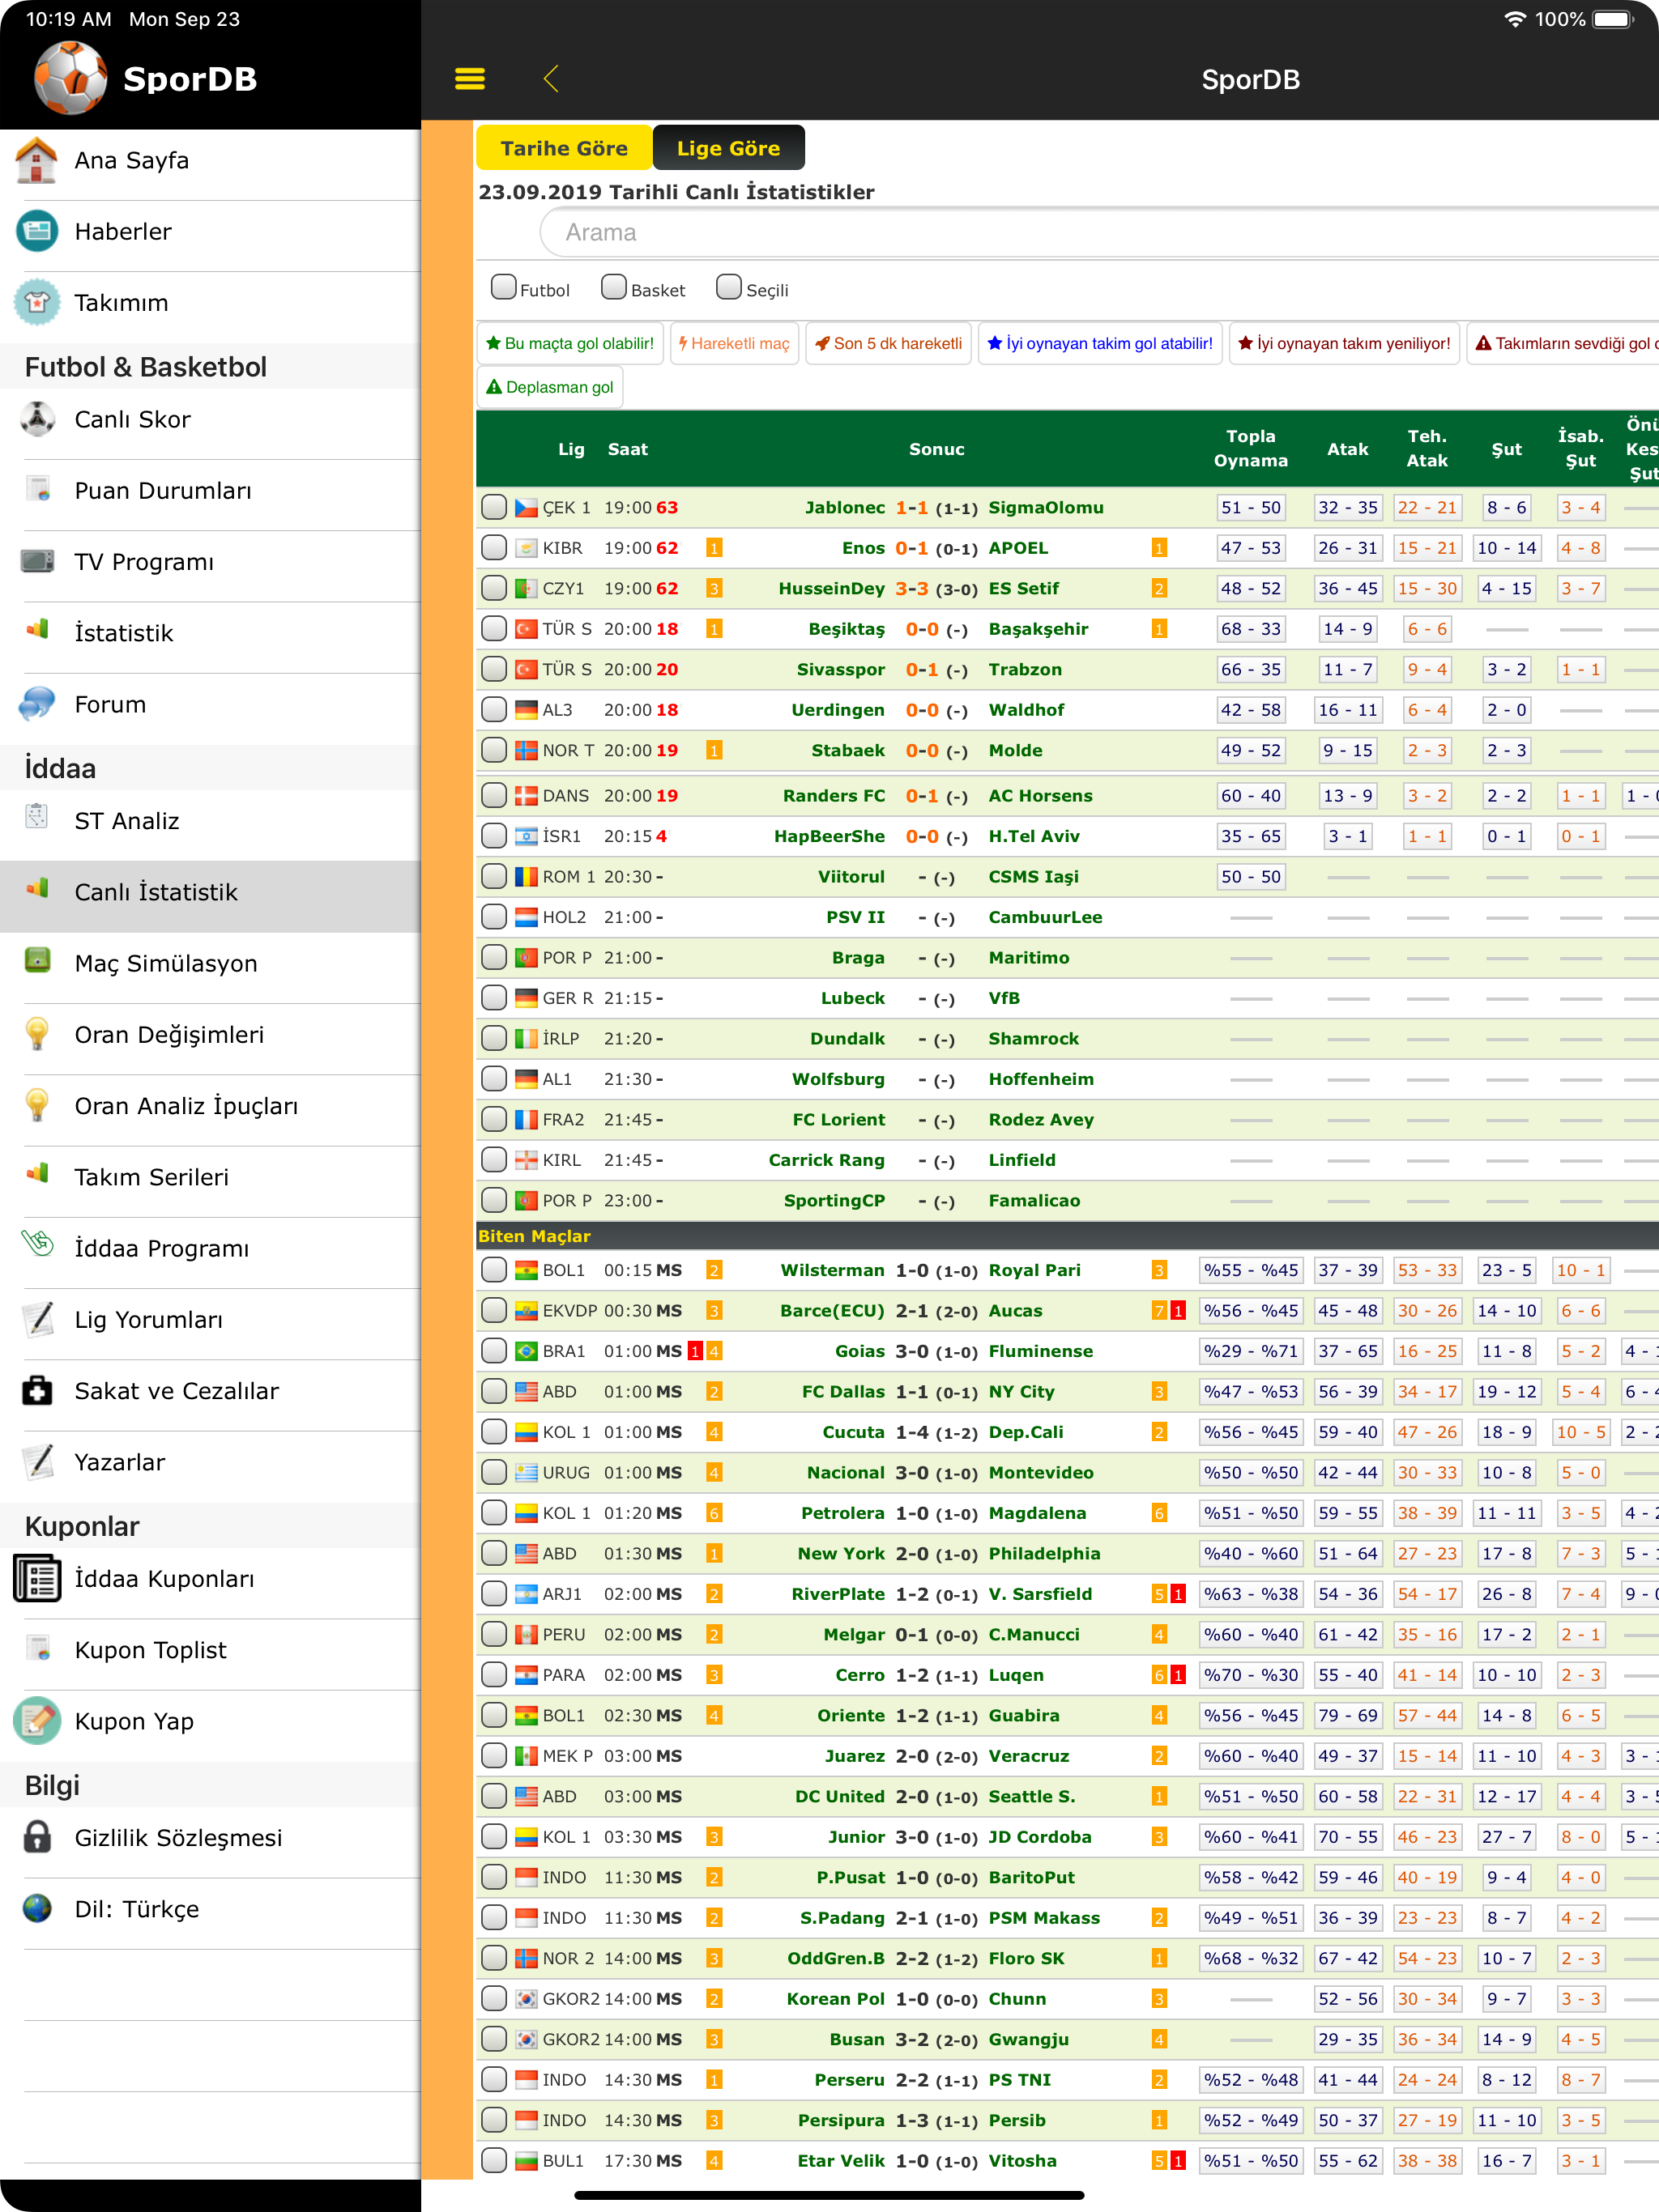The height and width of the screenshot is (2212, 1659).
Task: Open Ana Sayfa house icon
Action: [x=37, y=161]
